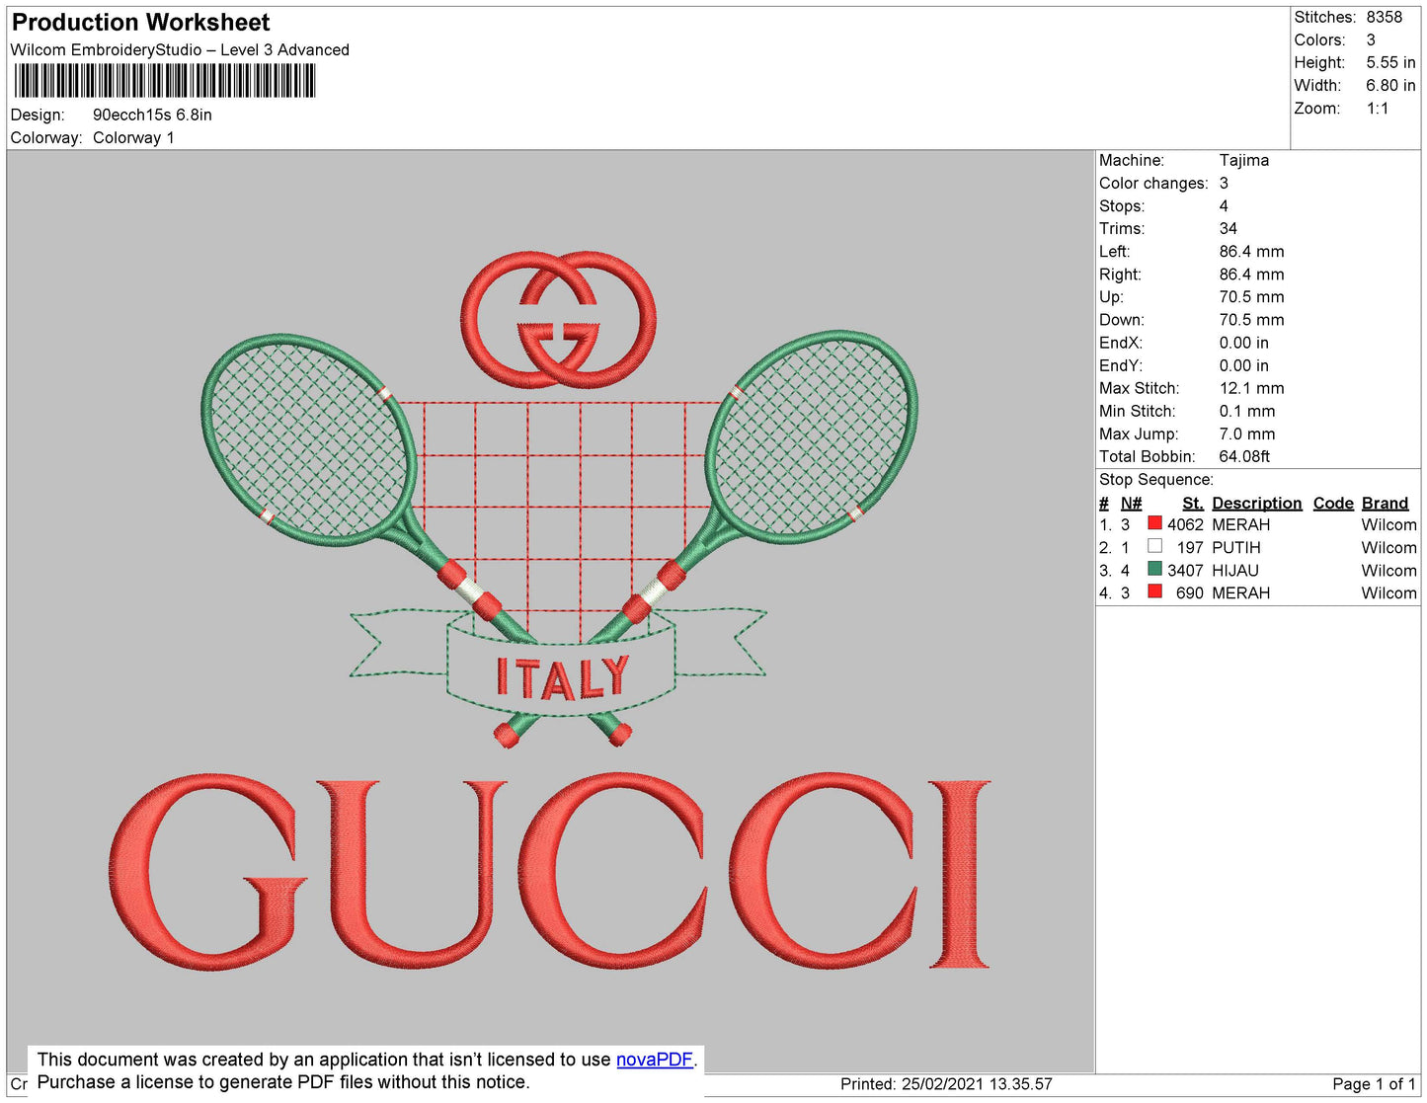This screenshot has width=1427, height=1103.
Task: Click the Total Bobbin value 64.08ft
Action: 1244,456
